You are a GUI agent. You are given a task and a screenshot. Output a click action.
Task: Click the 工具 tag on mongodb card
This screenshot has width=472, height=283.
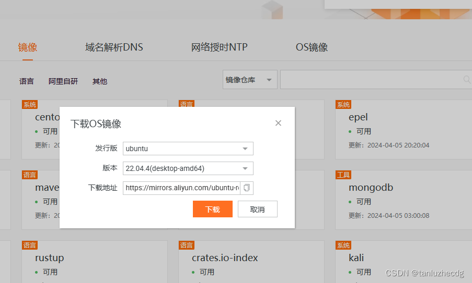[343, 175]
